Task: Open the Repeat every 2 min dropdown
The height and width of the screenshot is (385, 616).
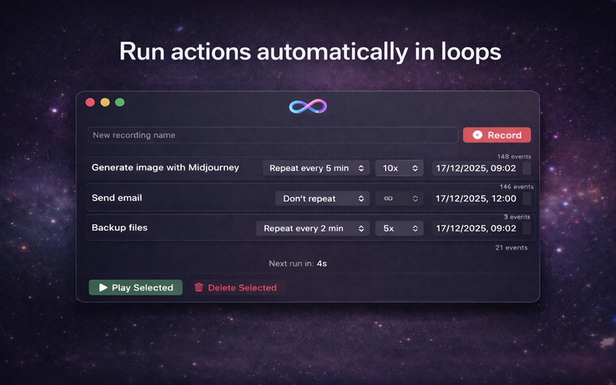Action: 313,227
